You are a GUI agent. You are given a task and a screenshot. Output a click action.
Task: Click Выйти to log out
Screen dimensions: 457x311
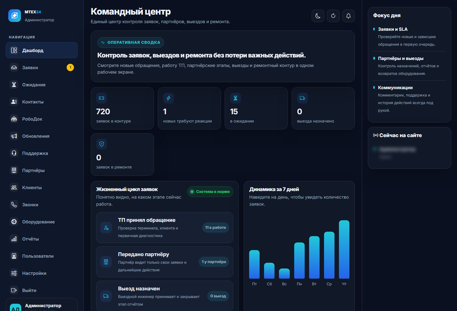point(42,290)
